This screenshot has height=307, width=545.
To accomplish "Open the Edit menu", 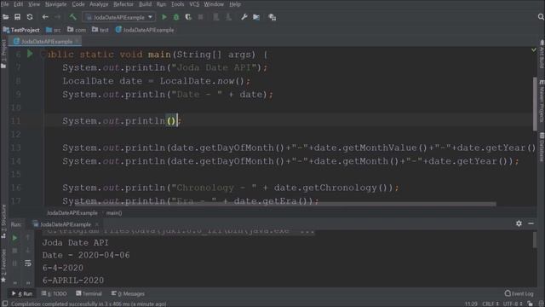I will point(19,4).
